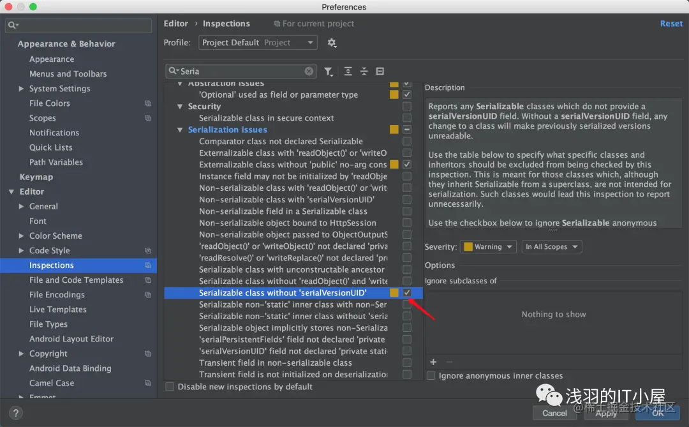This screenshot has width=689, height=427.
Task: Collapse the Serialization issues group arrow
Action: pos(180,130)
